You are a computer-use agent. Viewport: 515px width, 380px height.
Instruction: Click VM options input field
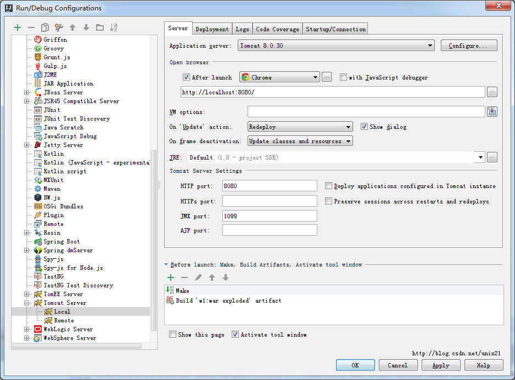click(x=366, y=111)
